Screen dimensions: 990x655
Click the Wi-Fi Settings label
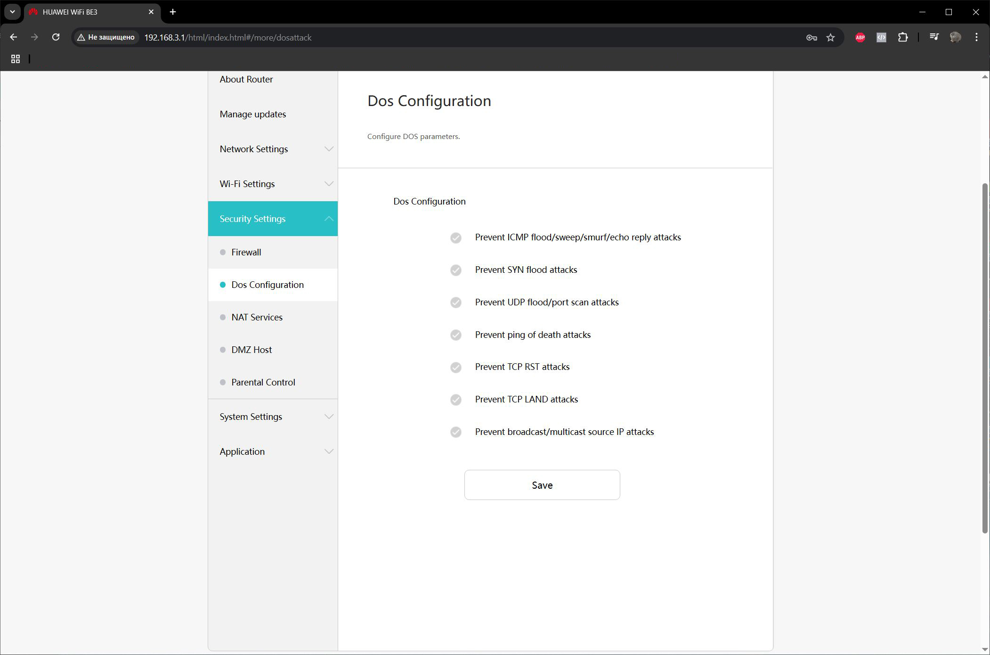point(247,184)
